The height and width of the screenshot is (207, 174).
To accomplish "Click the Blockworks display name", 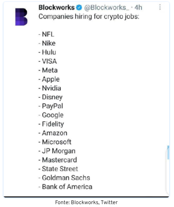I will [57, 7].
